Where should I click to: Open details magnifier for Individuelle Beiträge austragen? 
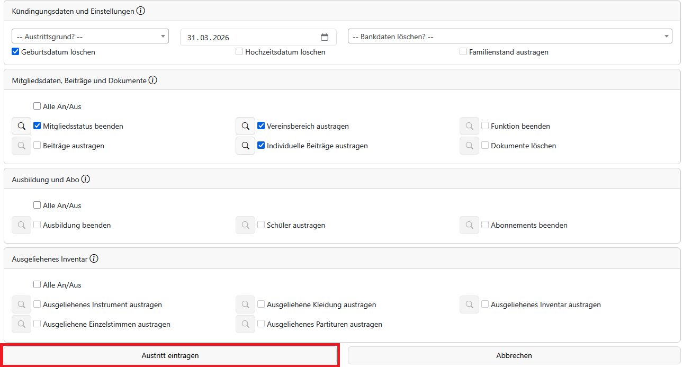245,146
